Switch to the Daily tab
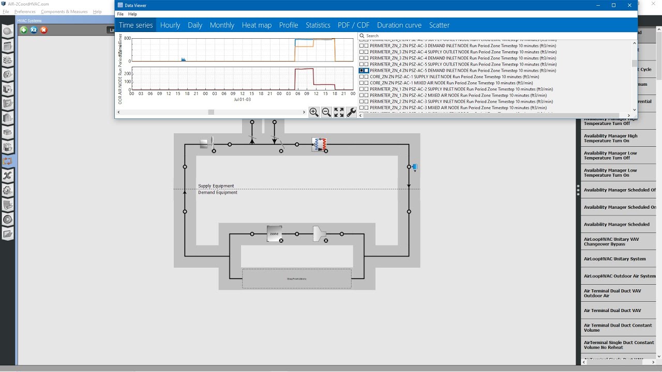This screenshot has width=662, height=372. pyautogui.click(x=195, y=25)
